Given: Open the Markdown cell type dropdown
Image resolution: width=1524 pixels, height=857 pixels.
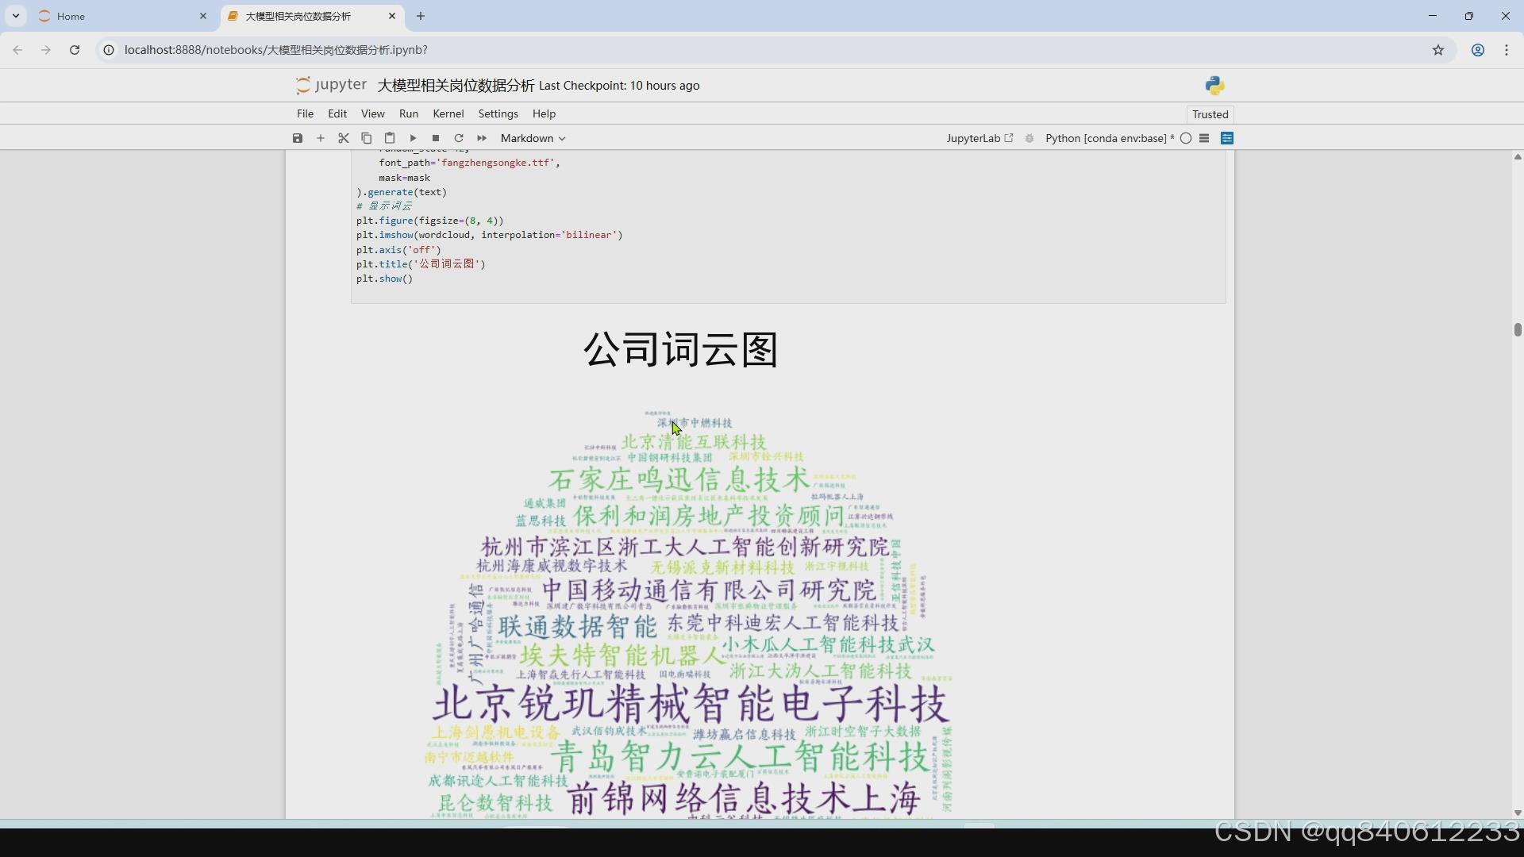Looking at the screenshot, I should pyautogui.click(x=532, y=137).
